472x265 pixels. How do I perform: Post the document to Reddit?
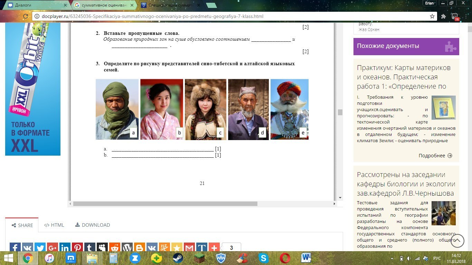coord(115,247)
